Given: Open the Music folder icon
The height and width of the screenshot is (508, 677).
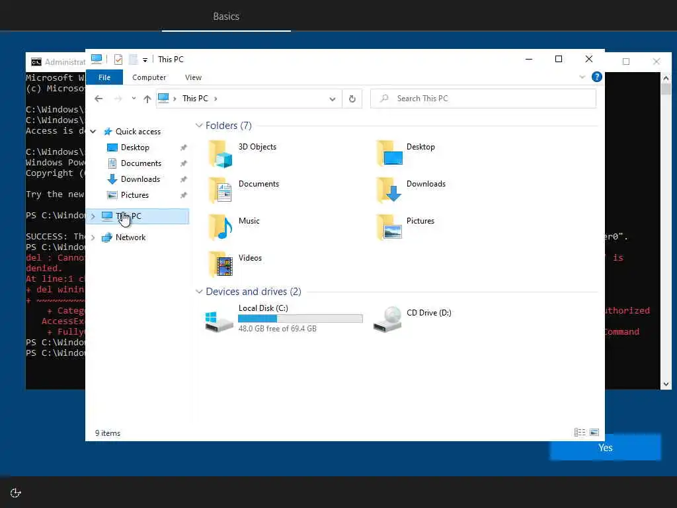Looking at the screenshot, I should point(221,228).
